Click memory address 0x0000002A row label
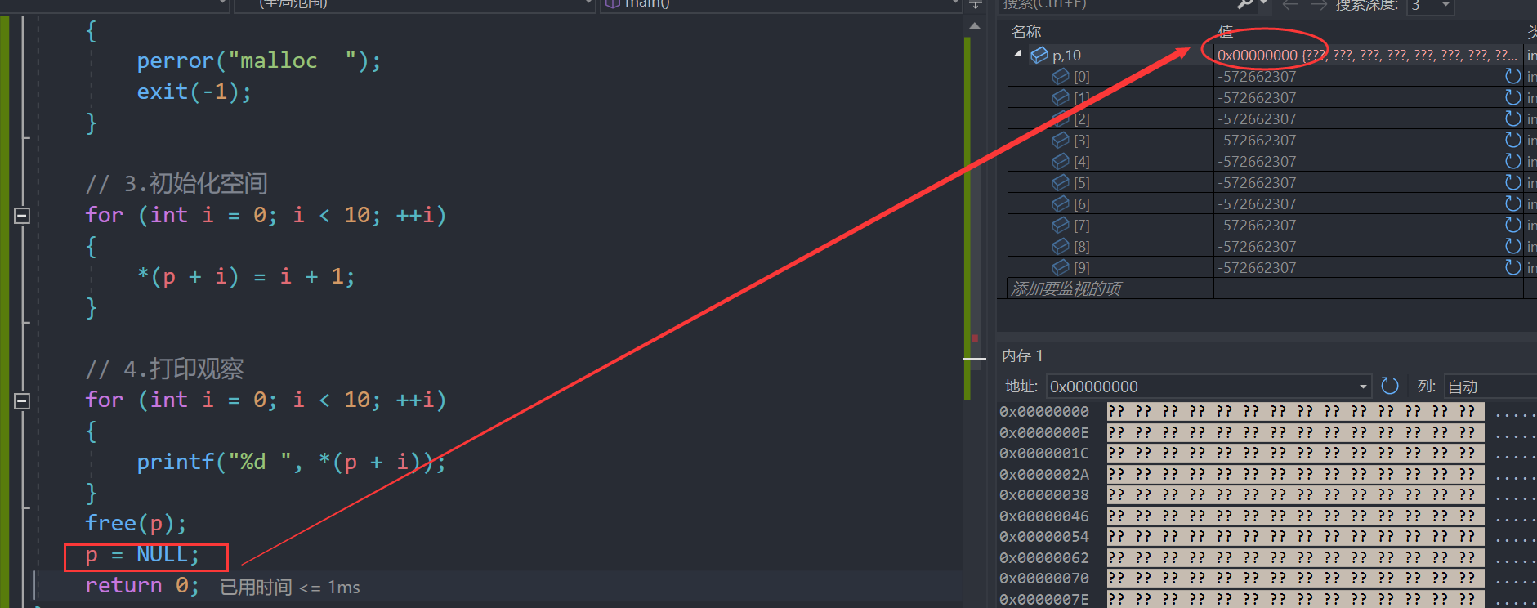The image size is (1537, 608). pos(1044,474)
